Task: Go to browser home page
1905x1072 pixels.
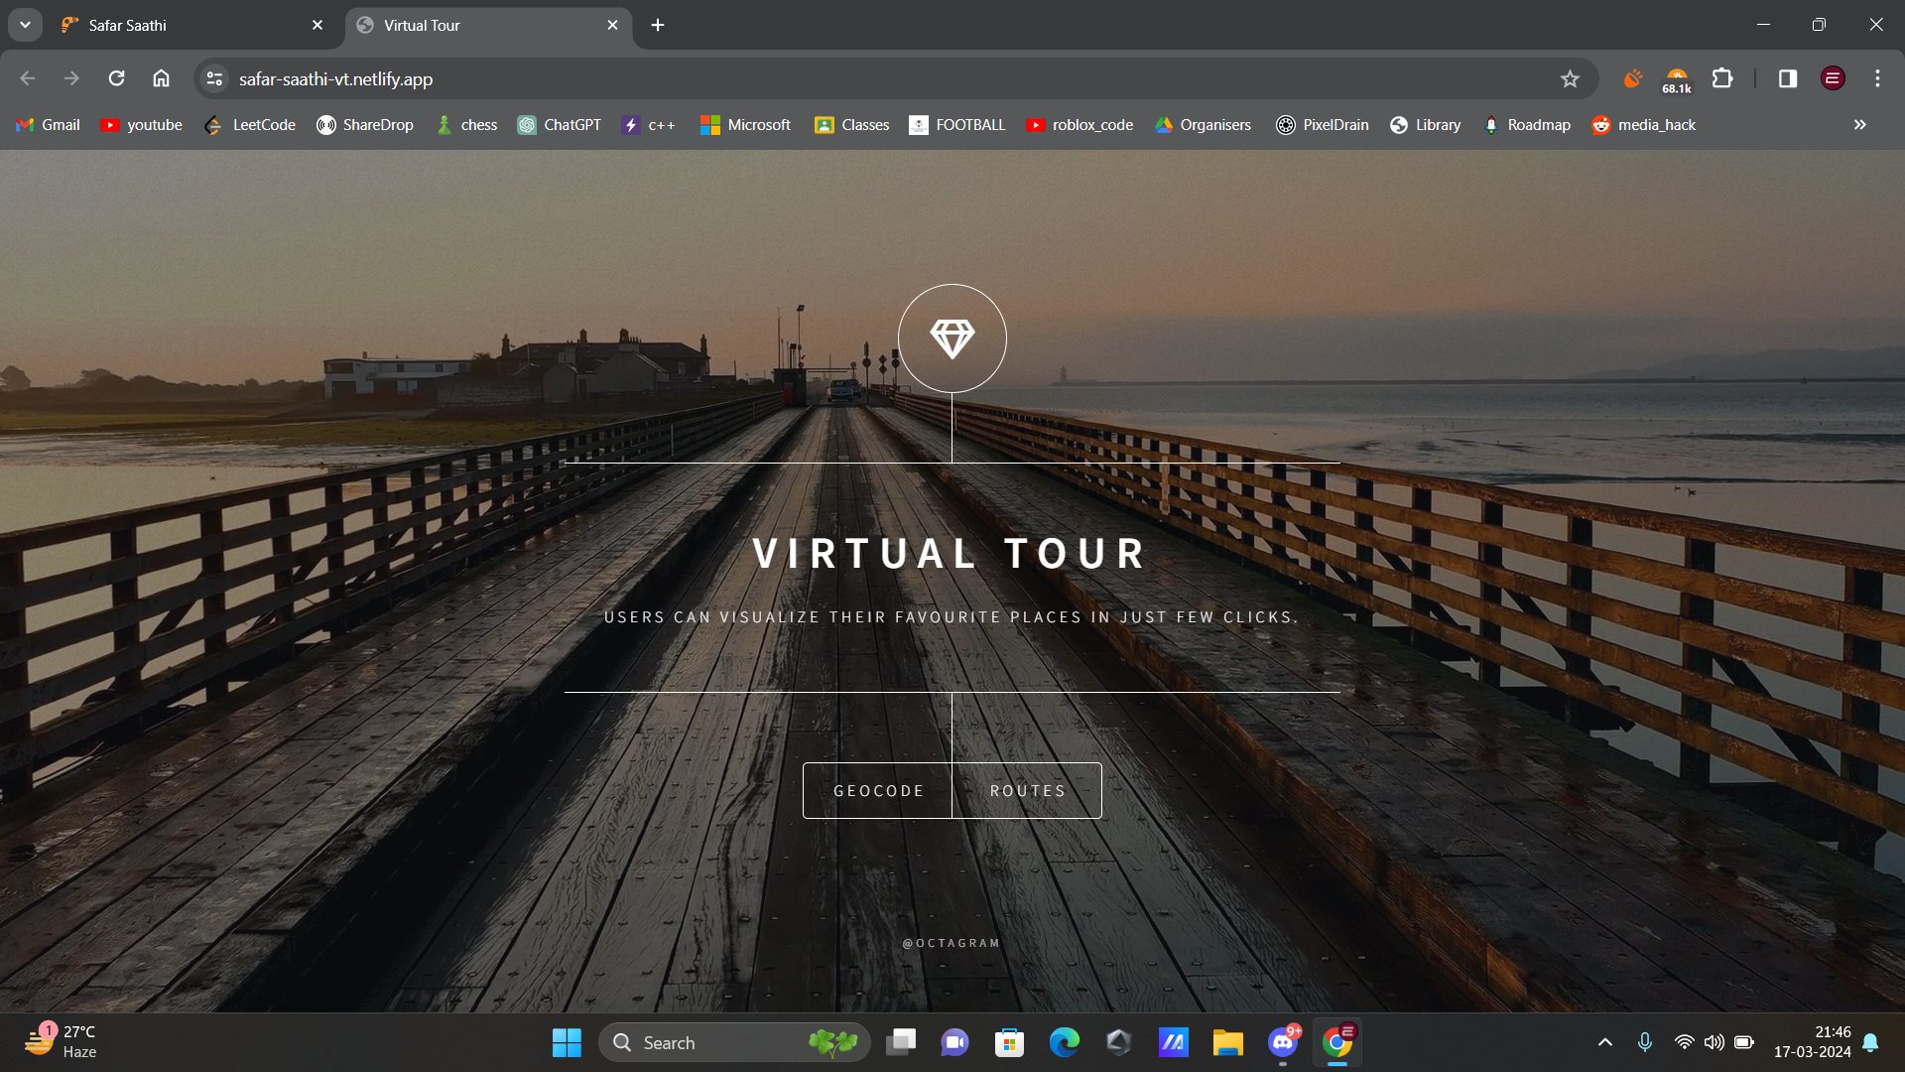Action: click(161, 79)
